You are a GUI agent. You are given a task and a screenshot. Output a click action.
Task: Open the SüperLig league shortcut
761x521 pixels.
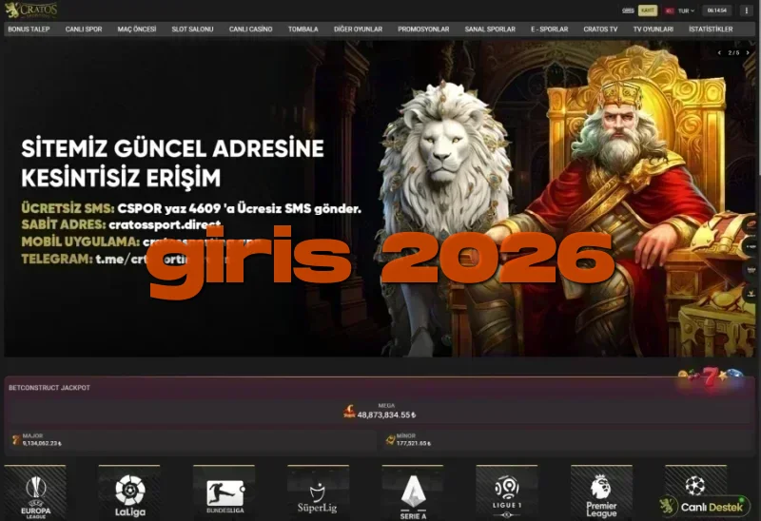pyautogui.click(x=319, y=492)
